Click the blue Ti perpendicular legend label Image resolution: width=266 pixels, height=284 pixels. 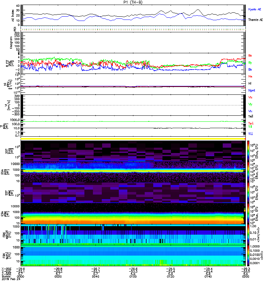[250, 134]
